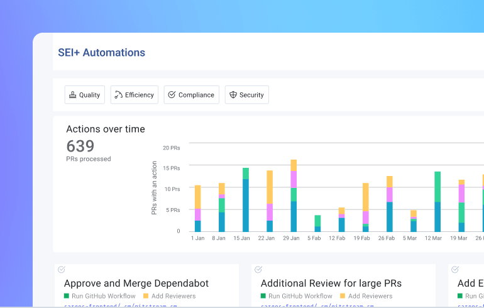Click yellow Add Reviewers swatch in Dependabot card
Viewport: 484px width, 308px height.
point(146,296)
